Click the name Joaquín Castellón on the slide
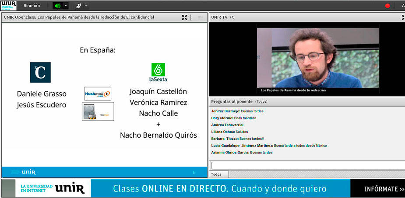This screenshot has height=198, width=405. pyautogui.click(x=158, y=91)
